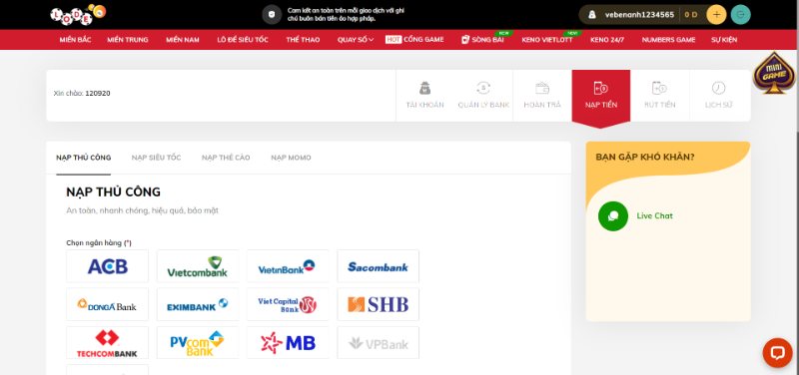Open the Rút Tiền withdraw section
The width and height of the screenshot is (799, 375).
660,95
